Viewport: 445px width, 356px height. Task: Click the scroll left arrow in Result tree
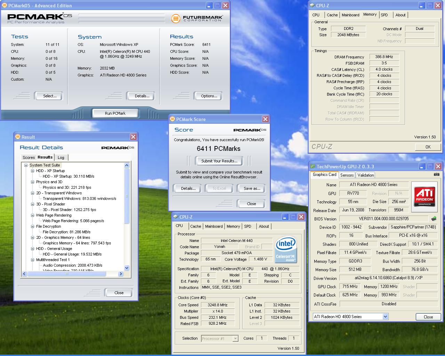tap(24, 274)
